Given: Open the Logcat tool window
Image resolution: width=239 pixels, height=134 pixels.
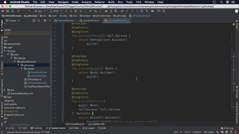Looking at the screenshot, I should point(89,128).
